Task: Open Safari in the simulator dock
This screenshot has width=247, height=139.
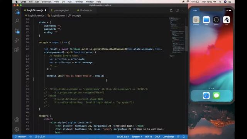Action: [206, 95]
